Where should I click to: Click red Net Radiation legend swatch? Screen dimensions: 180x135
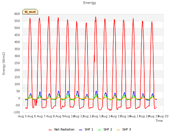click(x=50, y=130)
